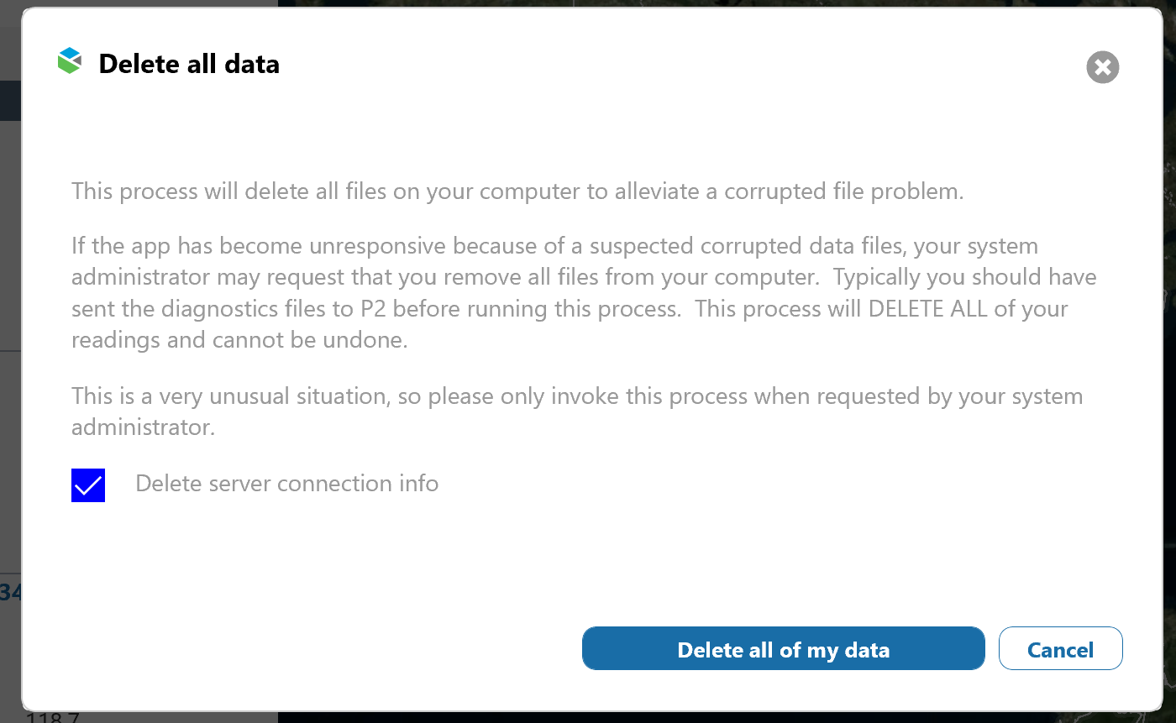This screenshot has width=1176, height=723.
Task: Click the app logo beside dialog title
Action: pyautogui.click(x=70, y=61)
